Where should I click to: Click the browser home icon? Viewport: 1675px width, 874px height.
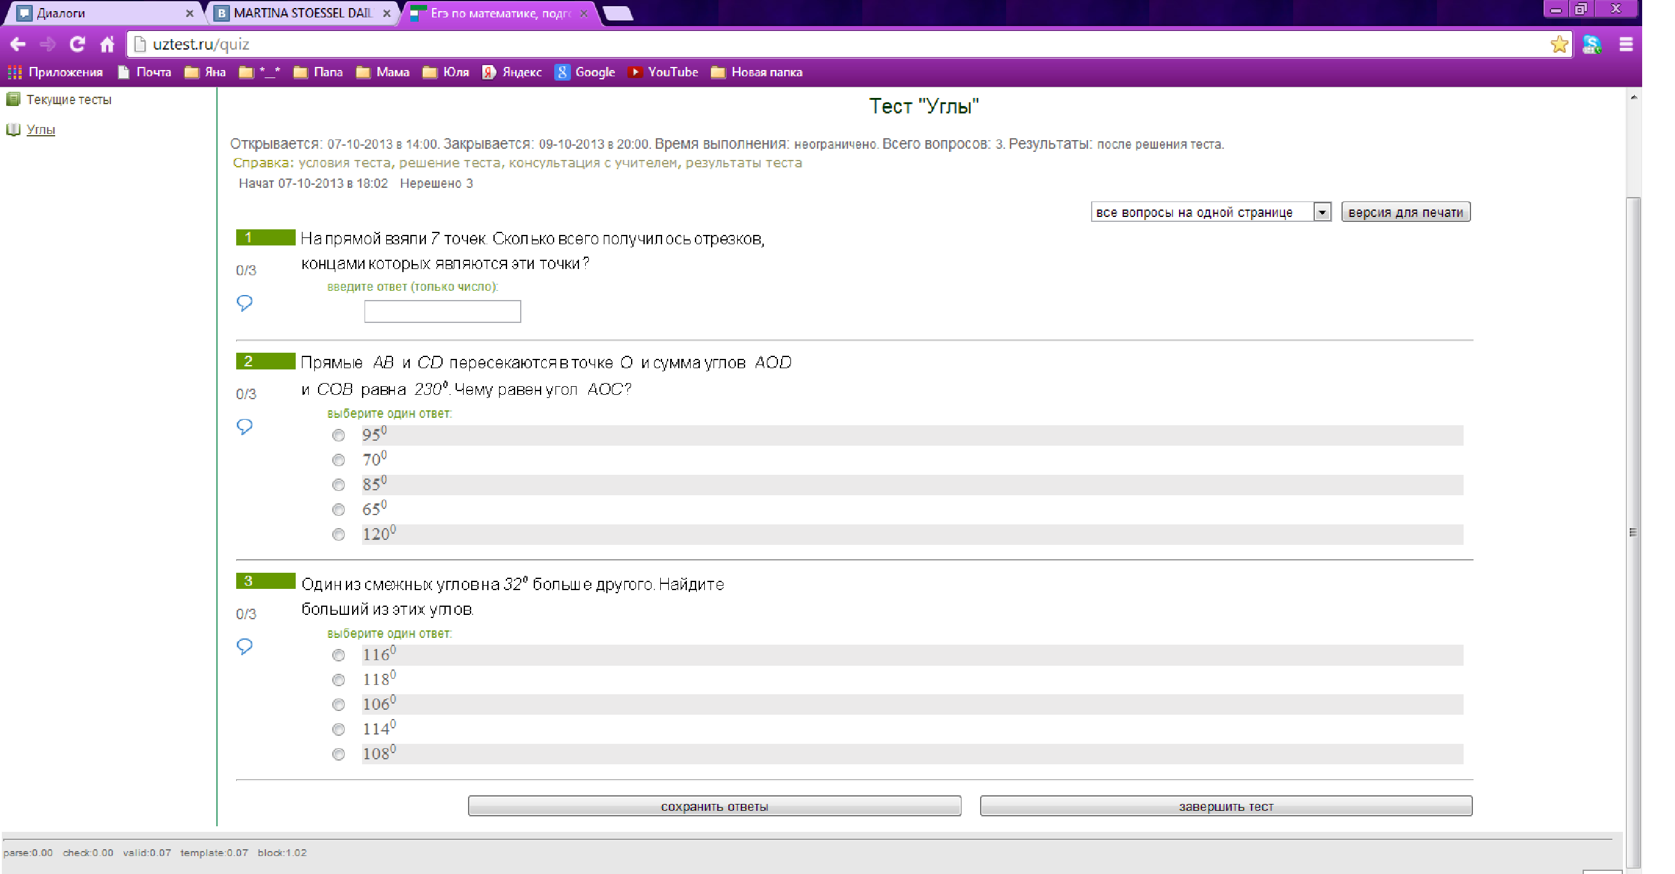[x=107, y=44]
